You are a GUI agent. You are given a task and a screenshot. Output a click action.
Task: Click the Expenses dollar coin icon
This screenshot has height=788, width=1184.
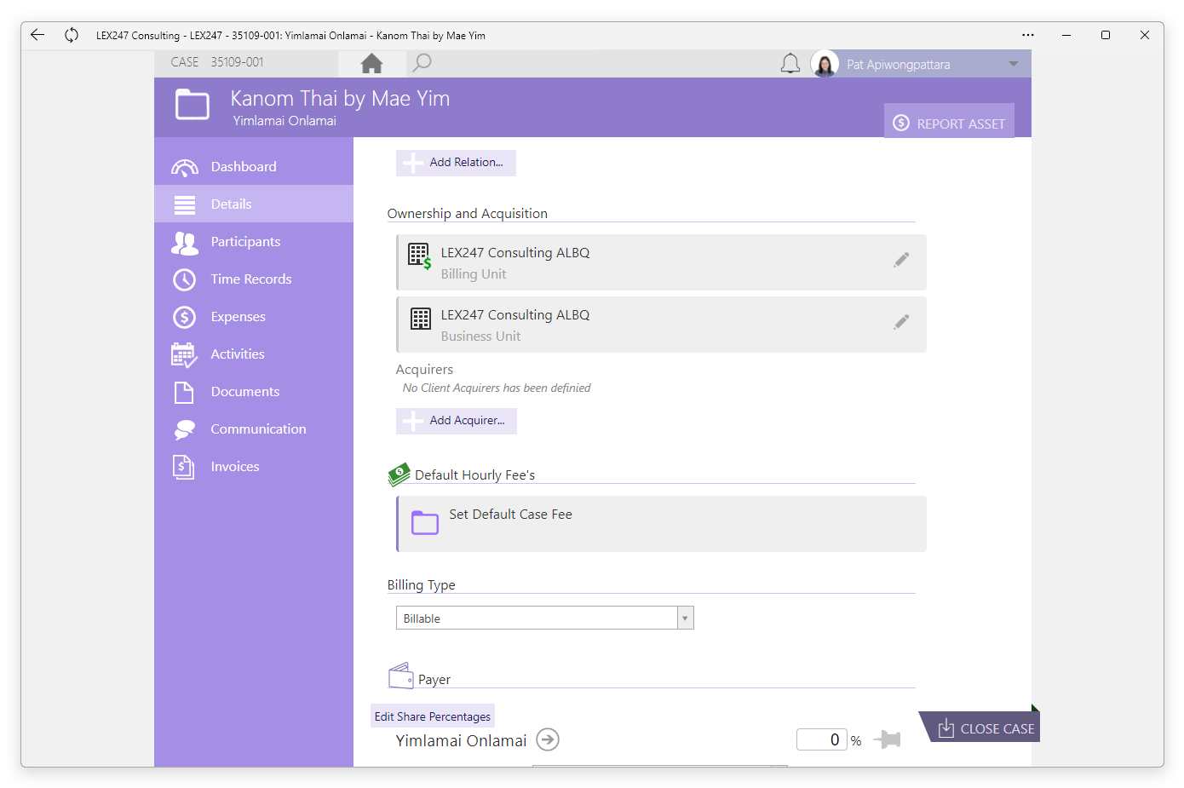185,317
